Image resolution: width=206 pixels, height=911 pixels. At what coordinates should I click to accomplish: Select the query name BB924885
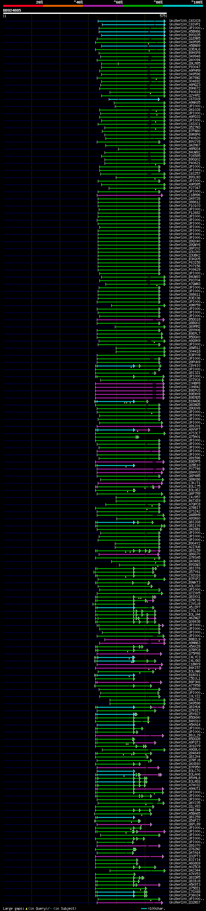[12, 11]
